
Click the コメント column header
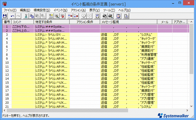23,22
